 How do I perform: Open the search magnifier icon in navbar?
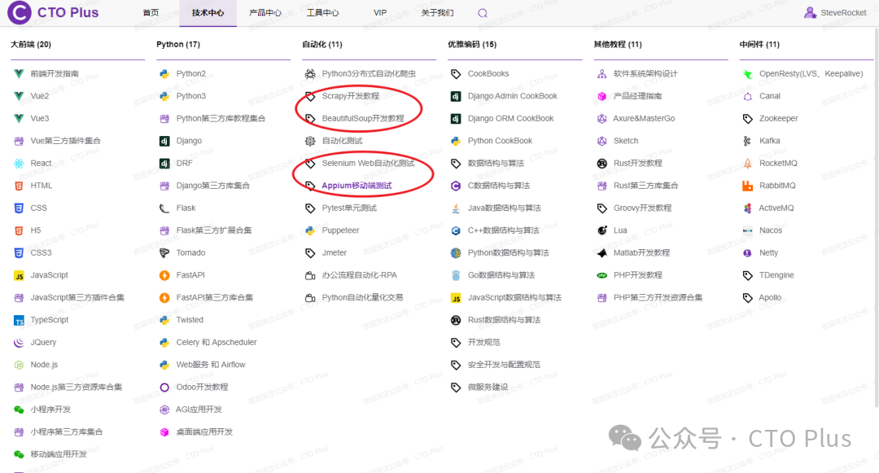[x=482, y=12]
